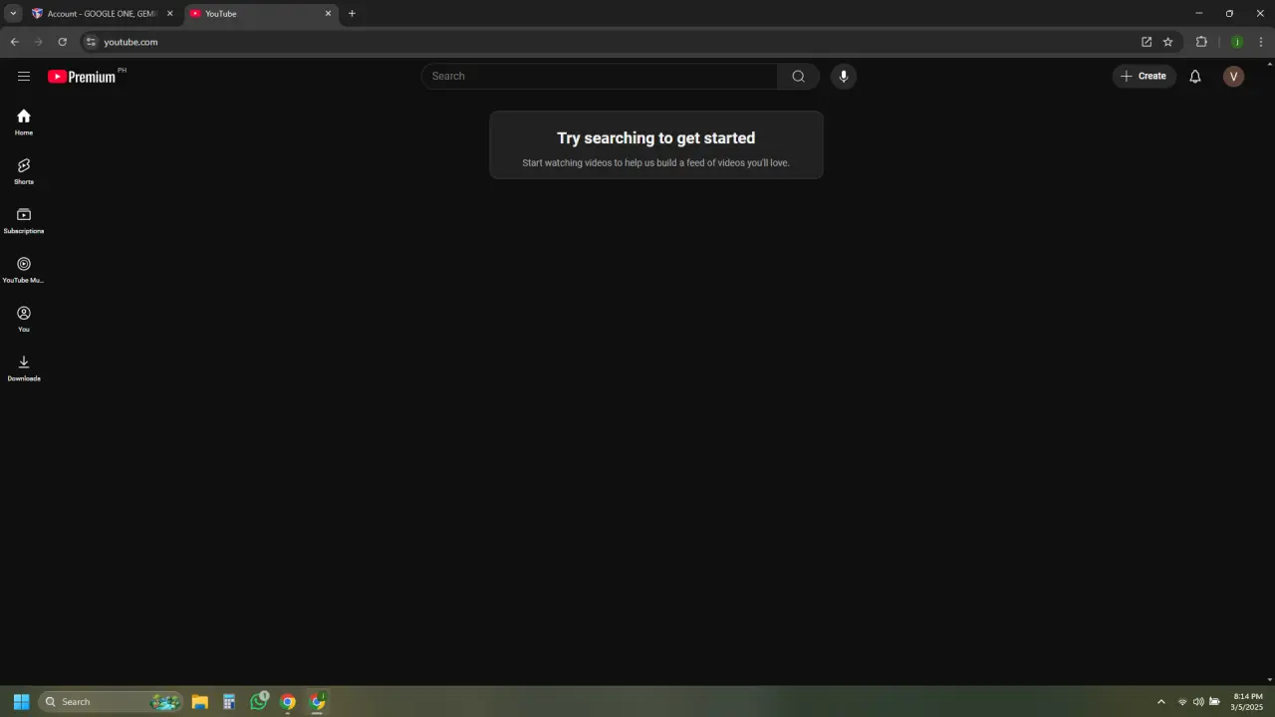Screen dimensions: 1275x717
Task: Go back in browser history
Action: (x=14, y=42)
